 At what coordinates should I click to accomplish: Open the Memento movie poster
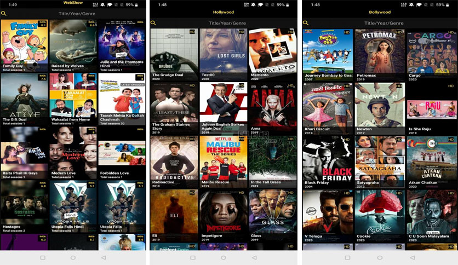click(x=273, y=55)
